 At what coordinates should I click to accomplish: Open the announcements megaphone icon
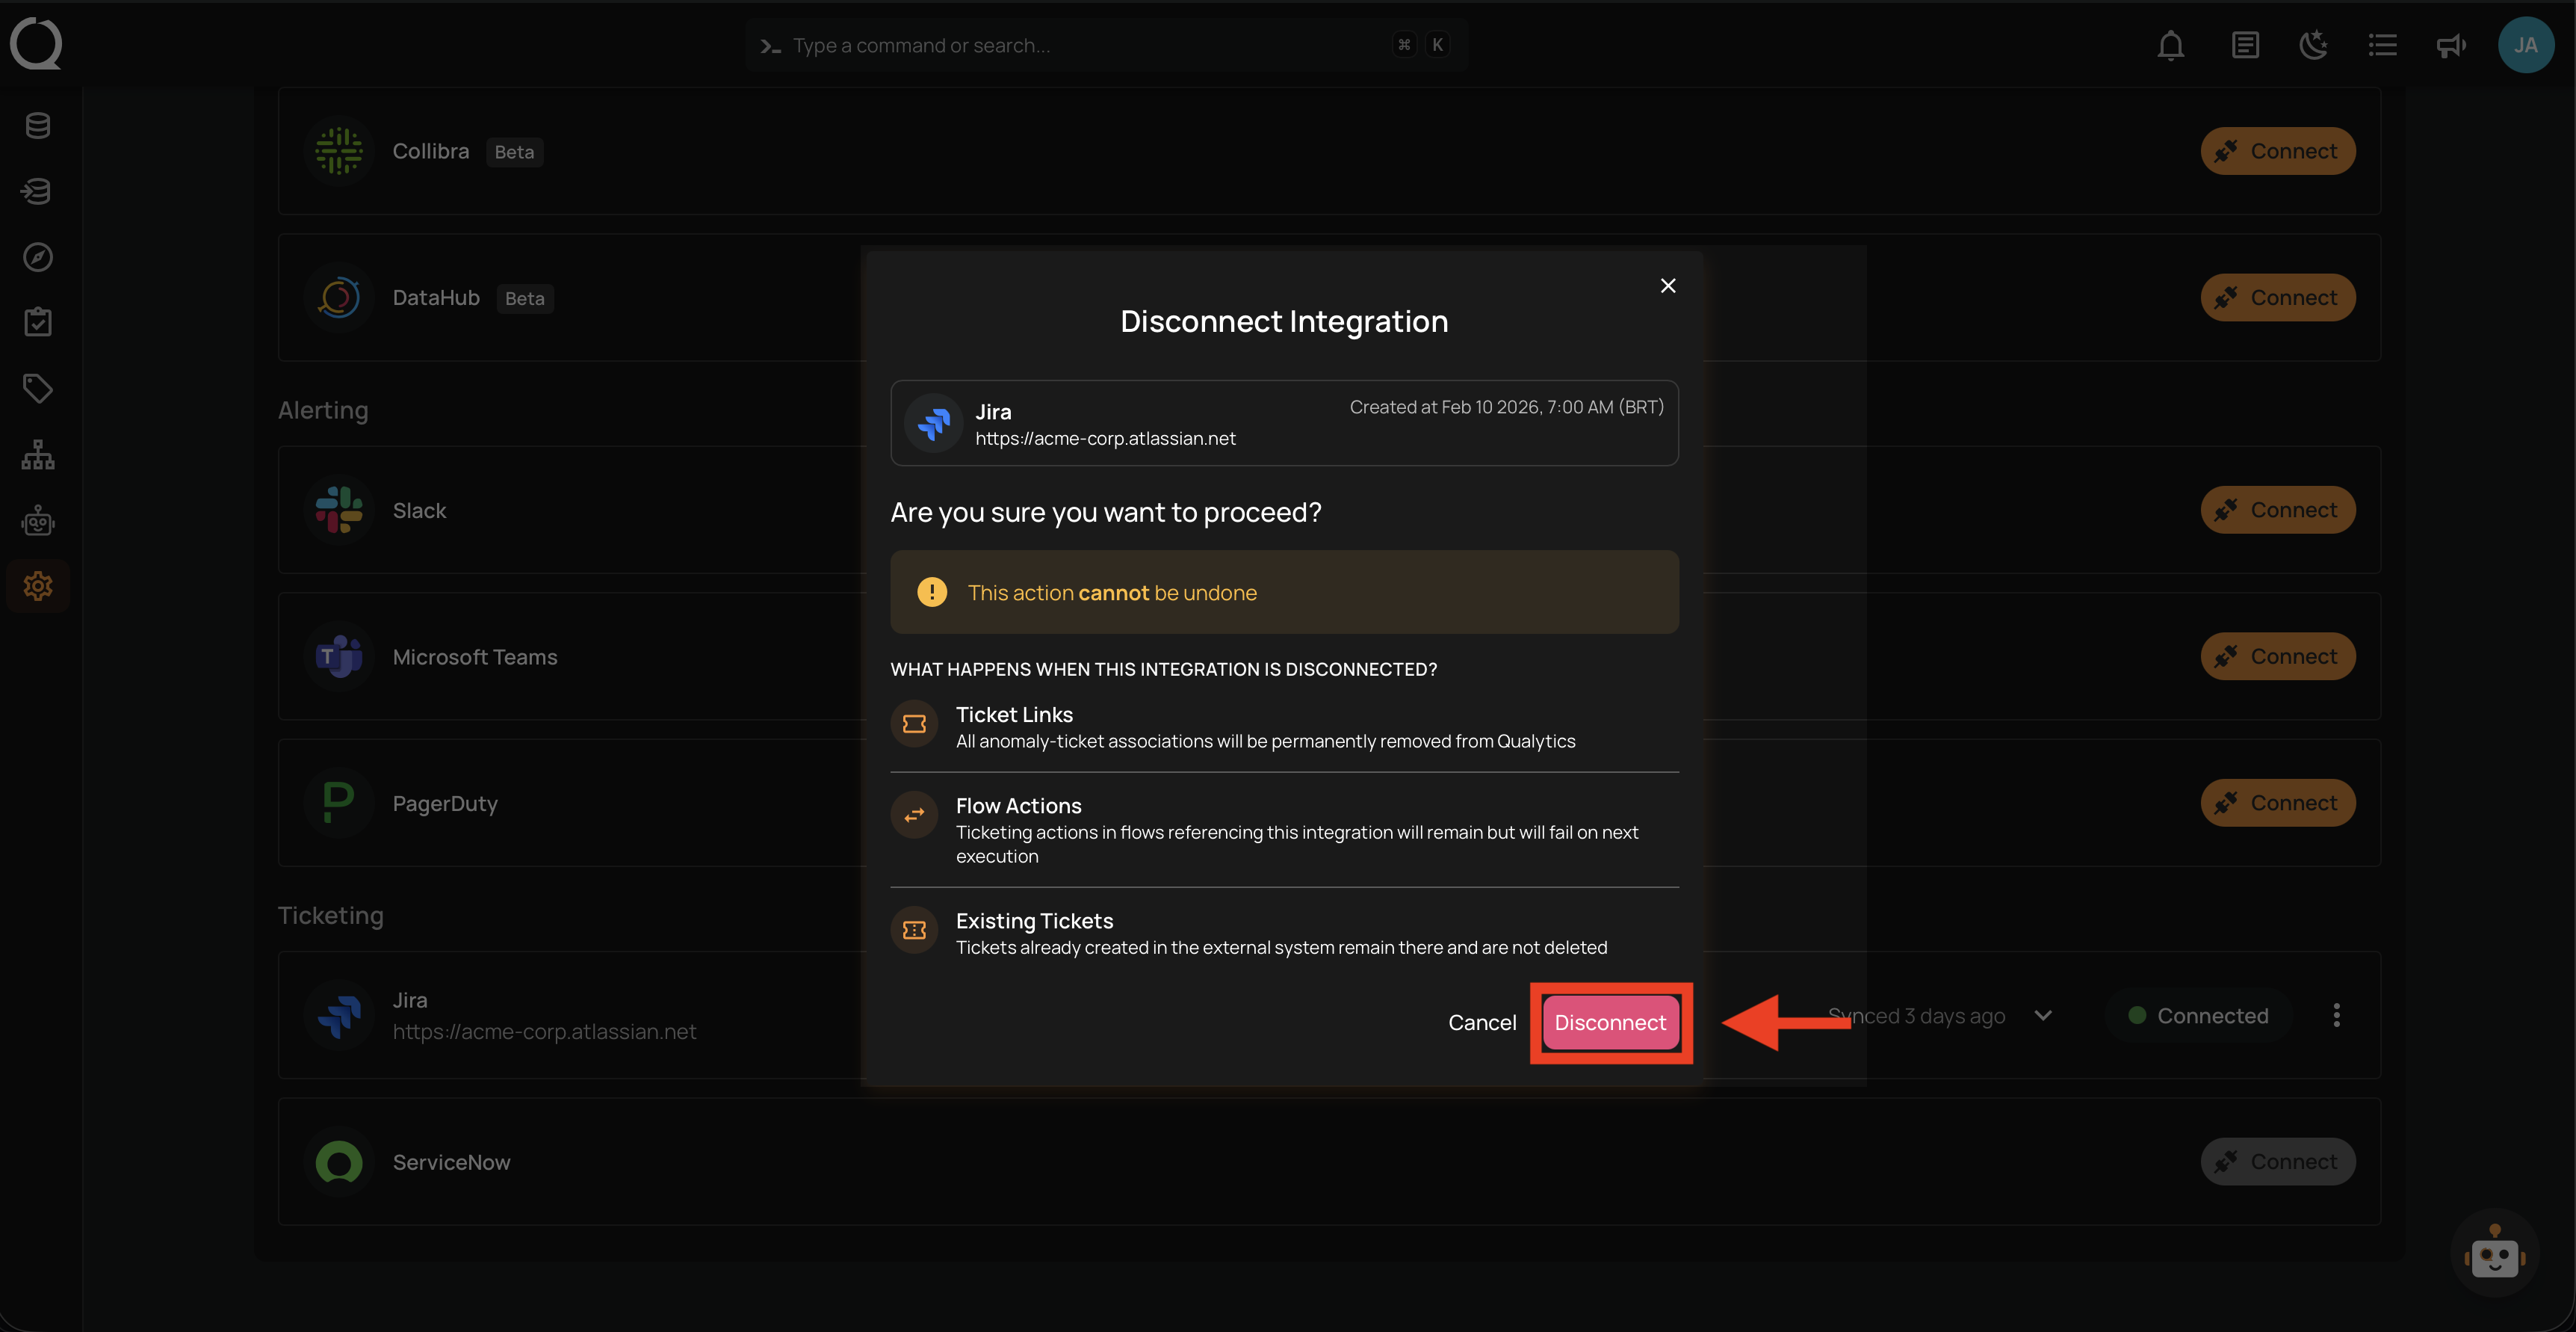pos(2451,45)
